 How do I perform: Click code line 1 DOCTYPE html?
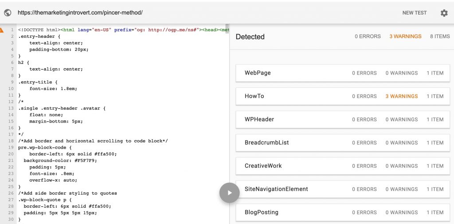[124, 30]
